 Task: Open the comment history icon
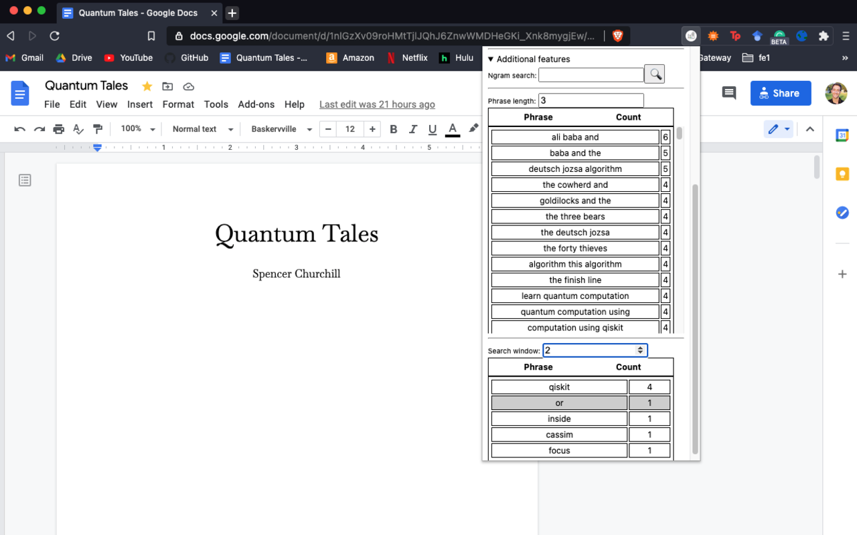(729, 93)
